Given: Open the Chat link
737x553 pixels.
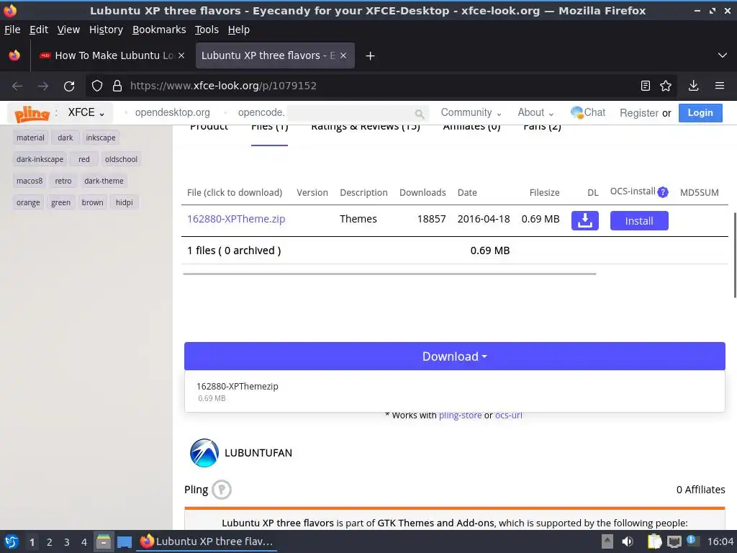Looking at the screenshot, I should 588,112.
